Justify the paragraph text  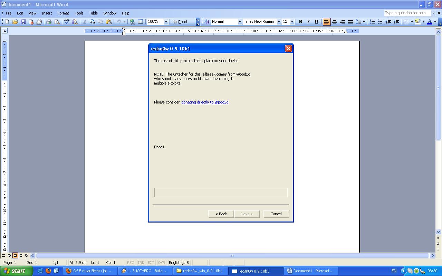[x=350, y=22]
